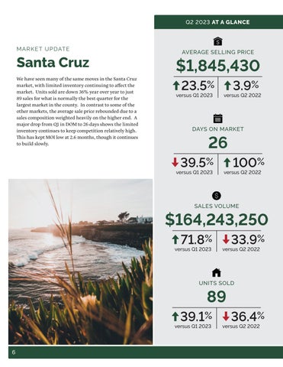Click the home icon above Units Sold

point(217,273)
